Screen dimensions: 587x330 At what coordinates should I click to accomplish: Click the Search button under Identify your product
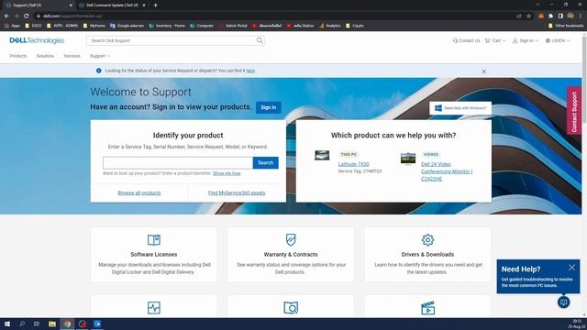(x=265, y=163)
